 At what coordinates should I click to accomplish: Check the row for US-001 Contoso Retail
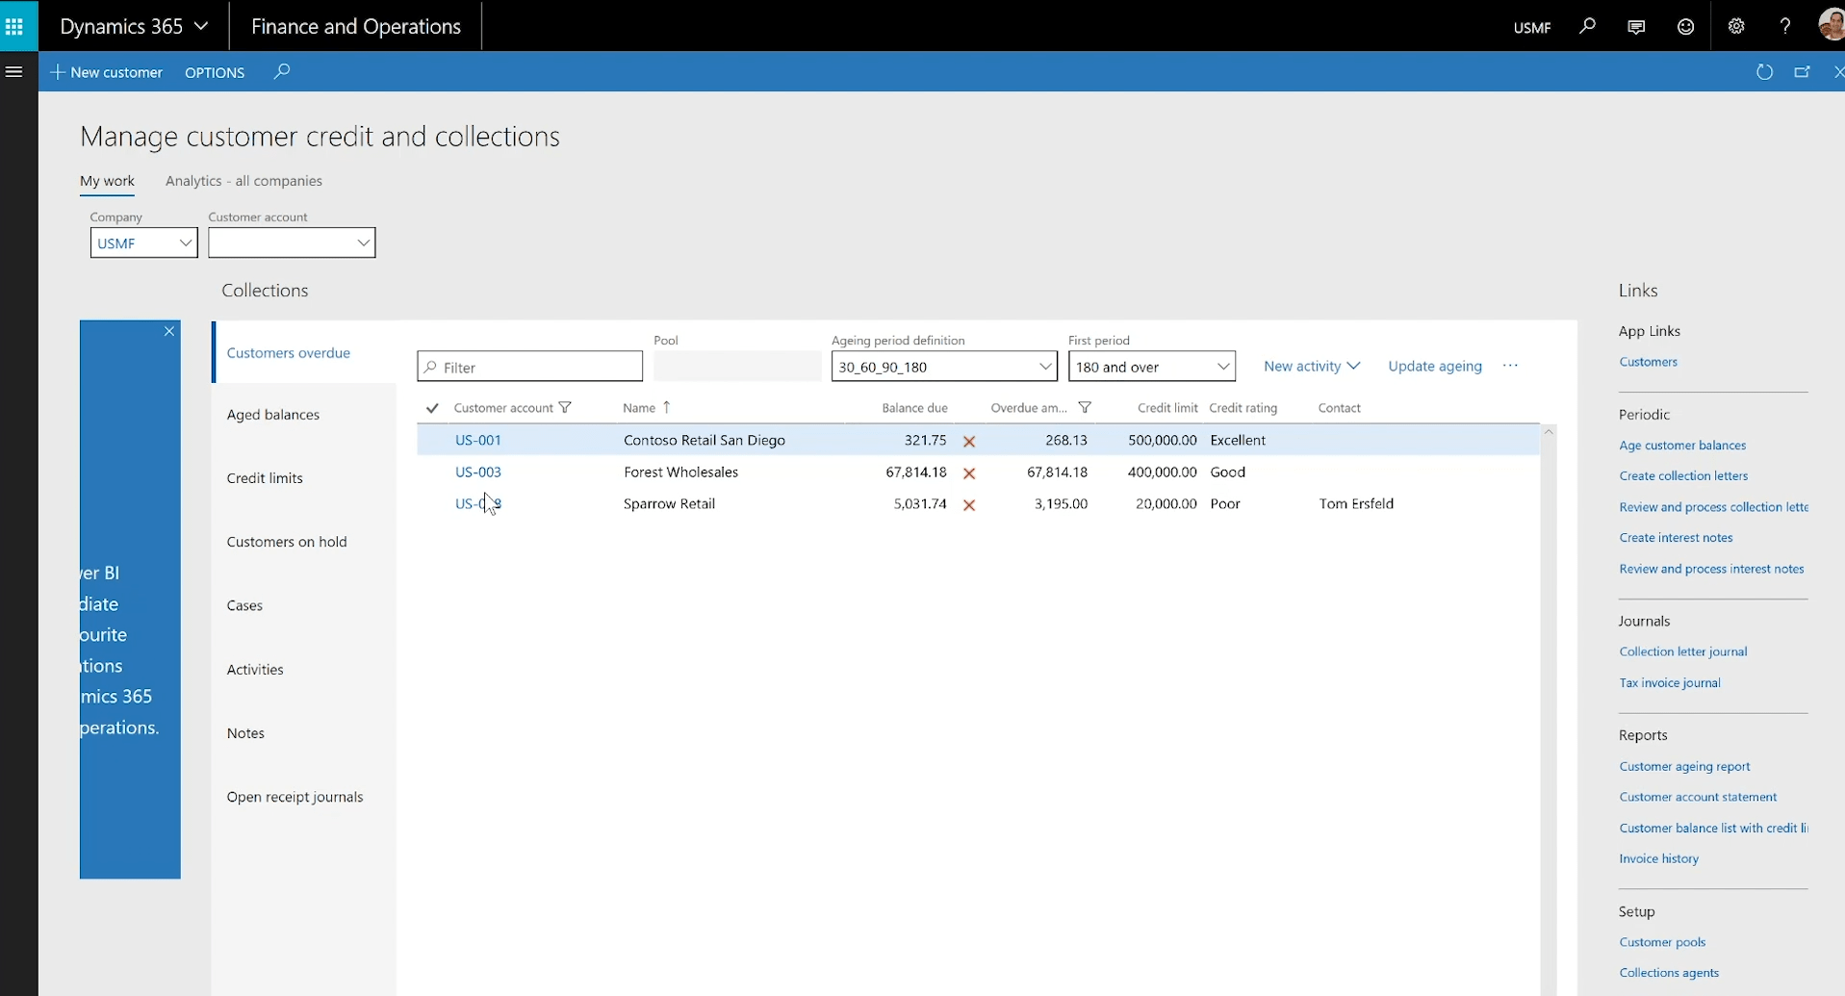coord(432,440)
